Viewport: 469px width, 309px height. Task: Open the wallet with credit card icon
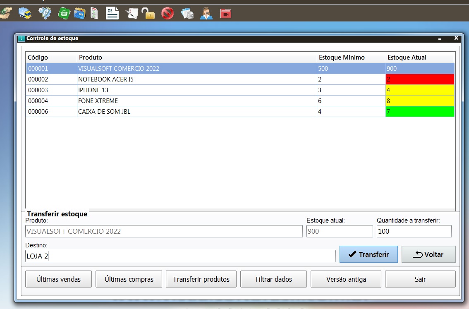point(79,14)
